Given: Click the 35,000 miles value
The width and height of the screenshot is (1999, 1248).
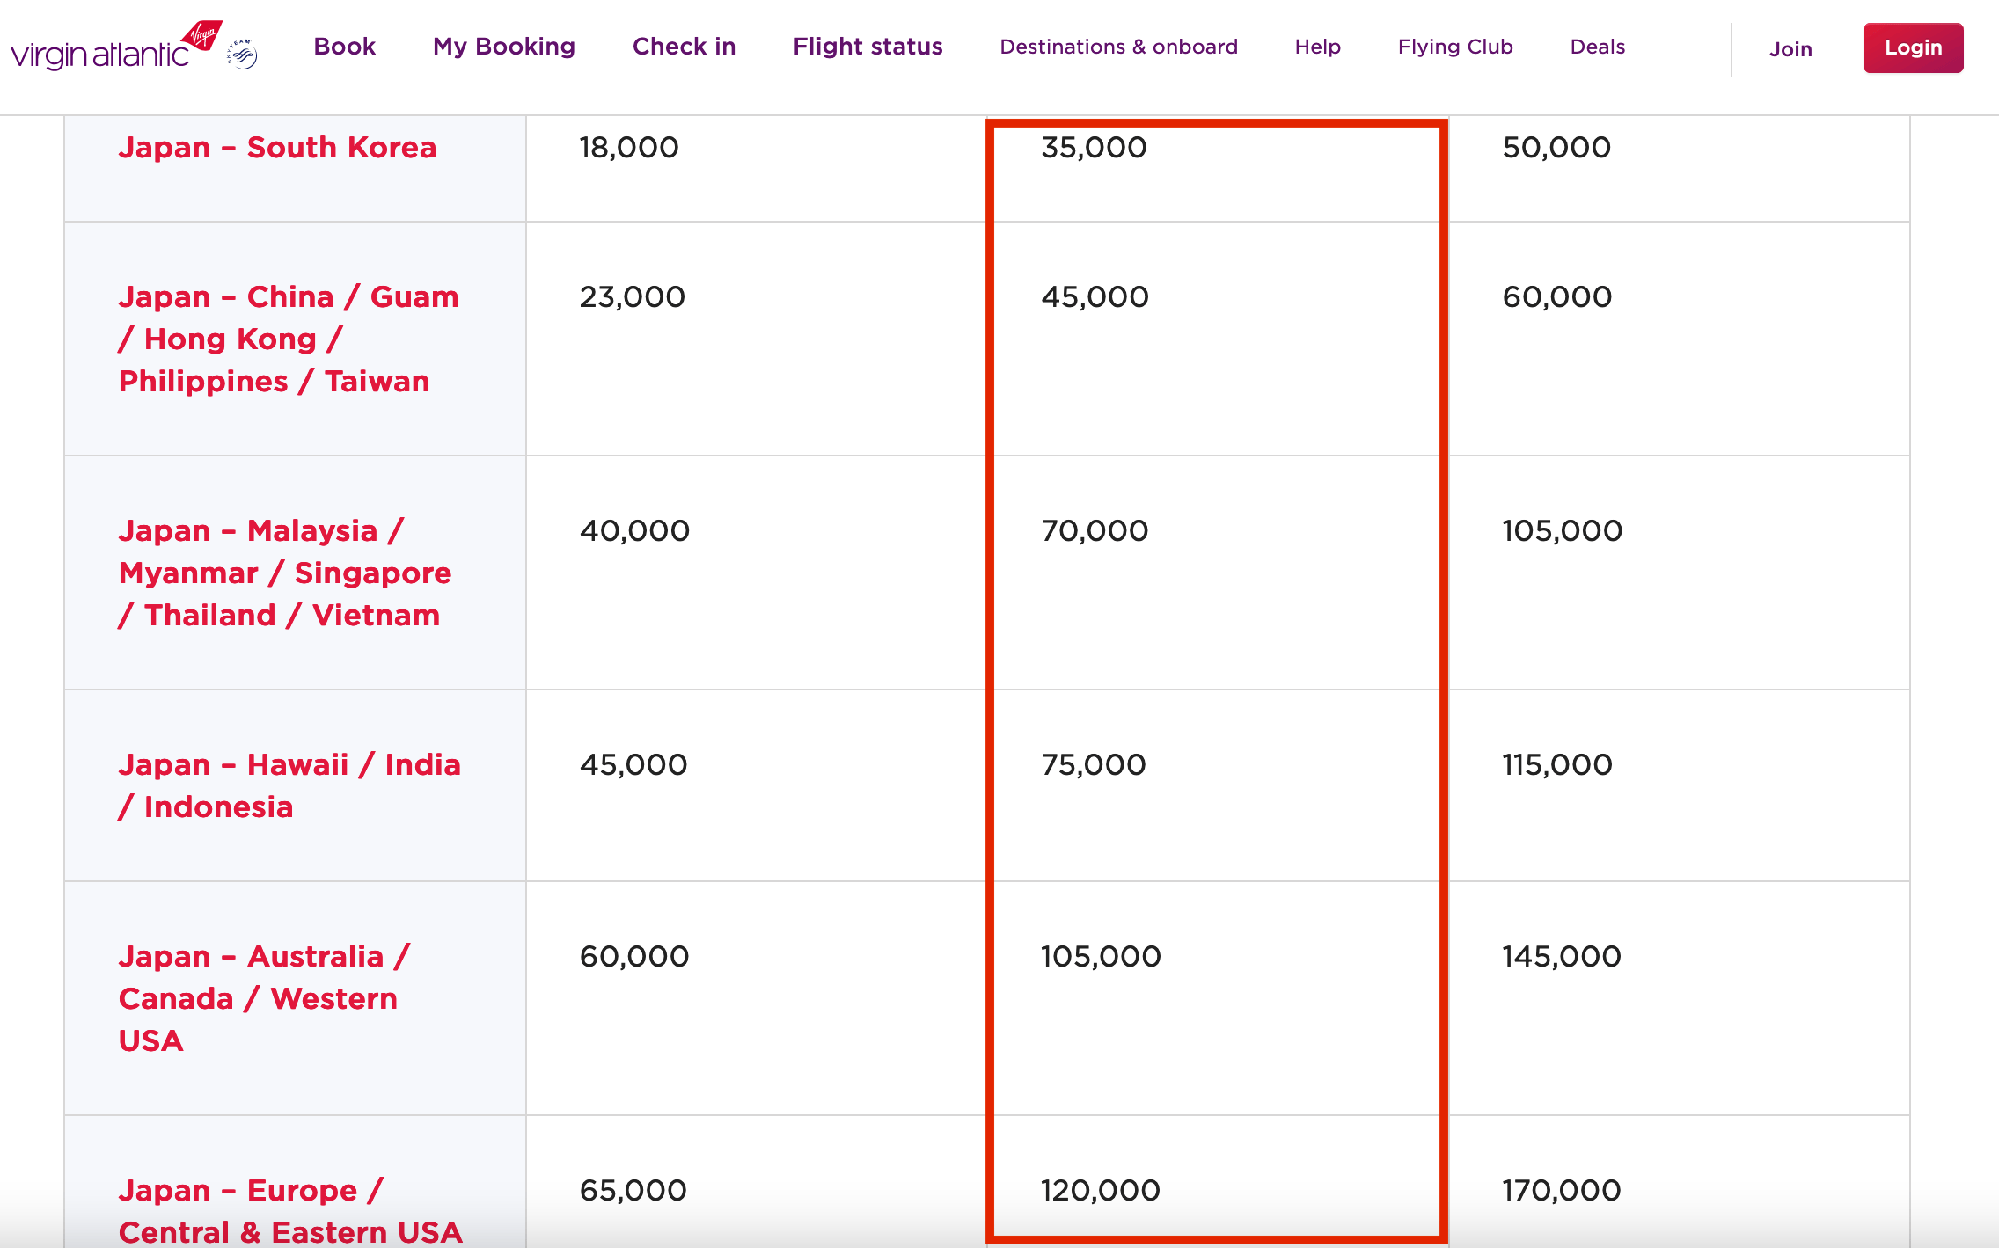Looking at the screenshot, I should (1094, 147).
